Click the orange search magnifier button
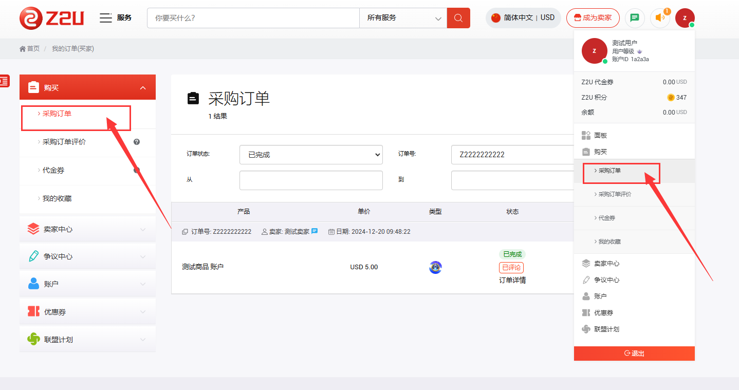The width and height of the screenshot is (739, 390). coord(458,18)
